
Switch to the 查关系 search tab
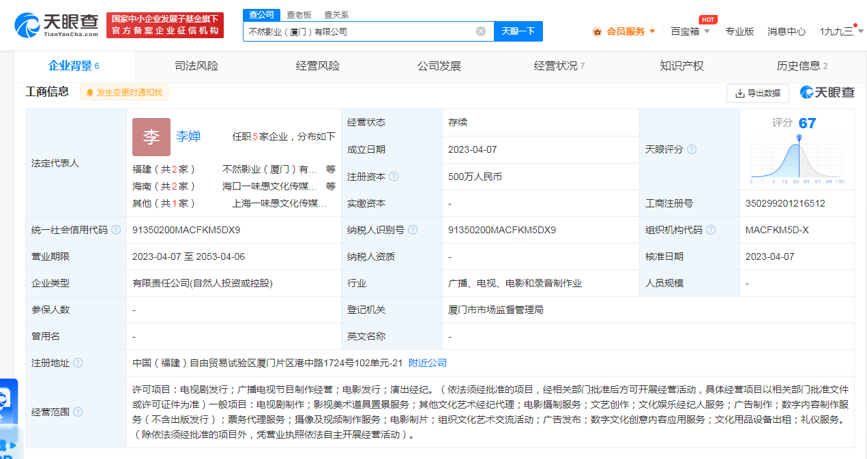point(336,14)
